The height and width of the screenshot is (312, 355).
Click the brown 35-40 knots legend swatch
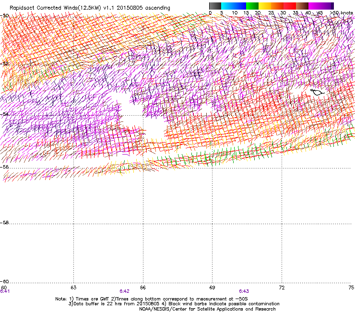[302, 6]
